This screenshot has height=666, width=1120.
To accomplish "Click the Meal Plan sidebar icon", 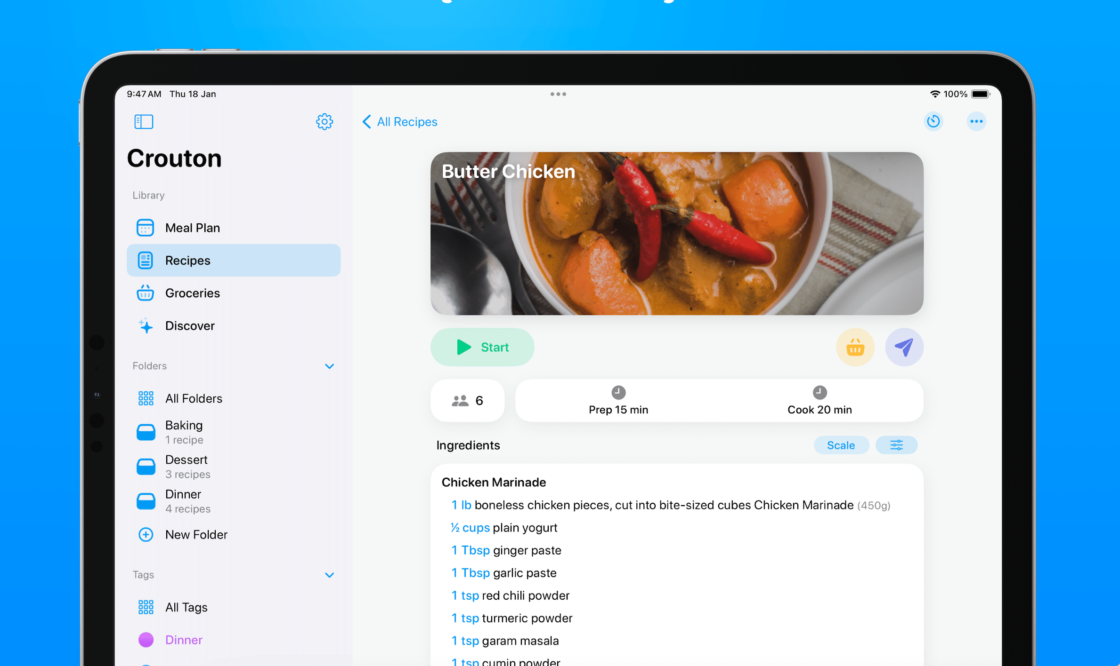I will 145,228.
